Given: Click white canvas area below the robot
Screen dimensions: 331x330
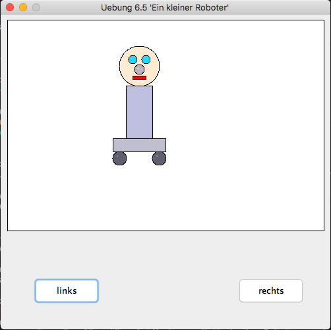Looking at the screenshot, I should 139,198.
